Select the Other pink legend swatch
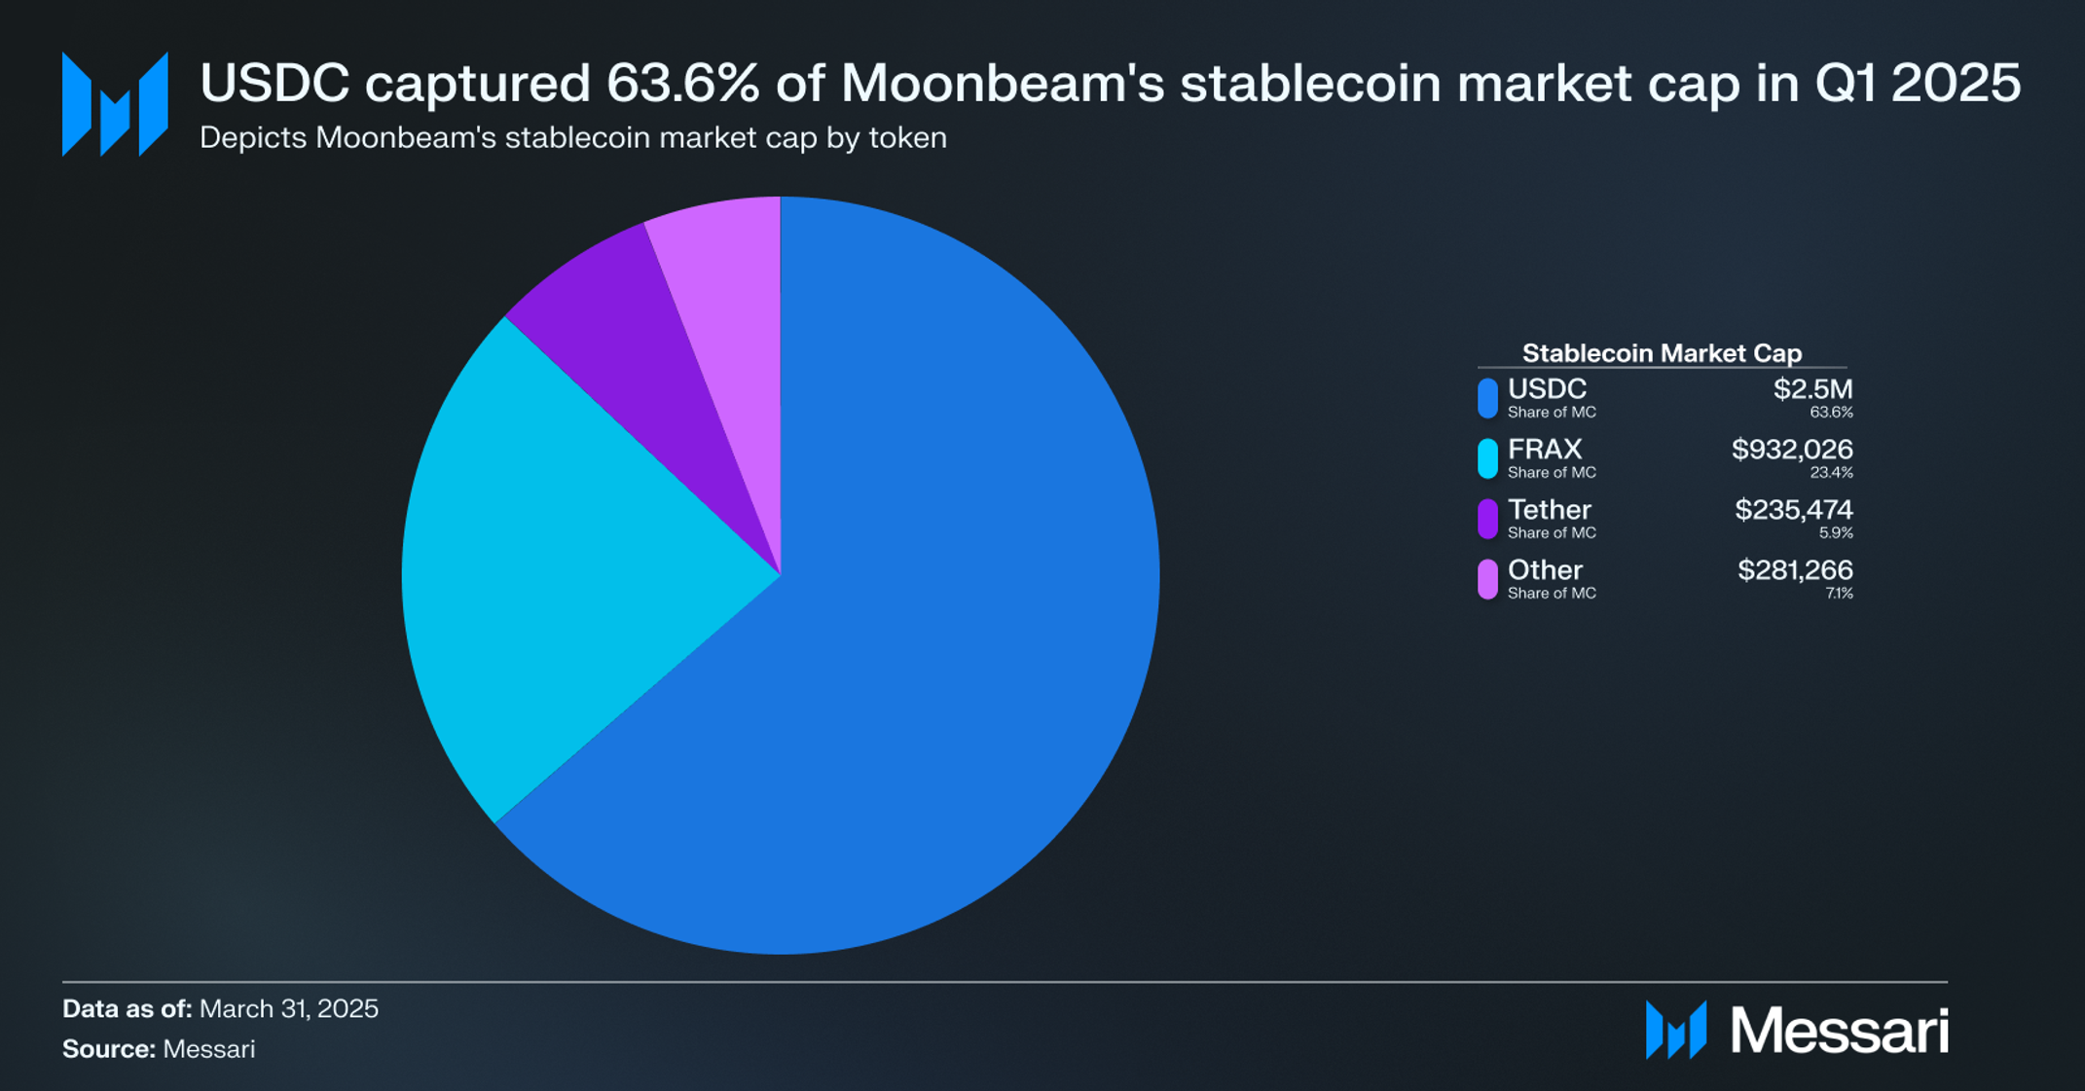 (x=1487, y=579)
